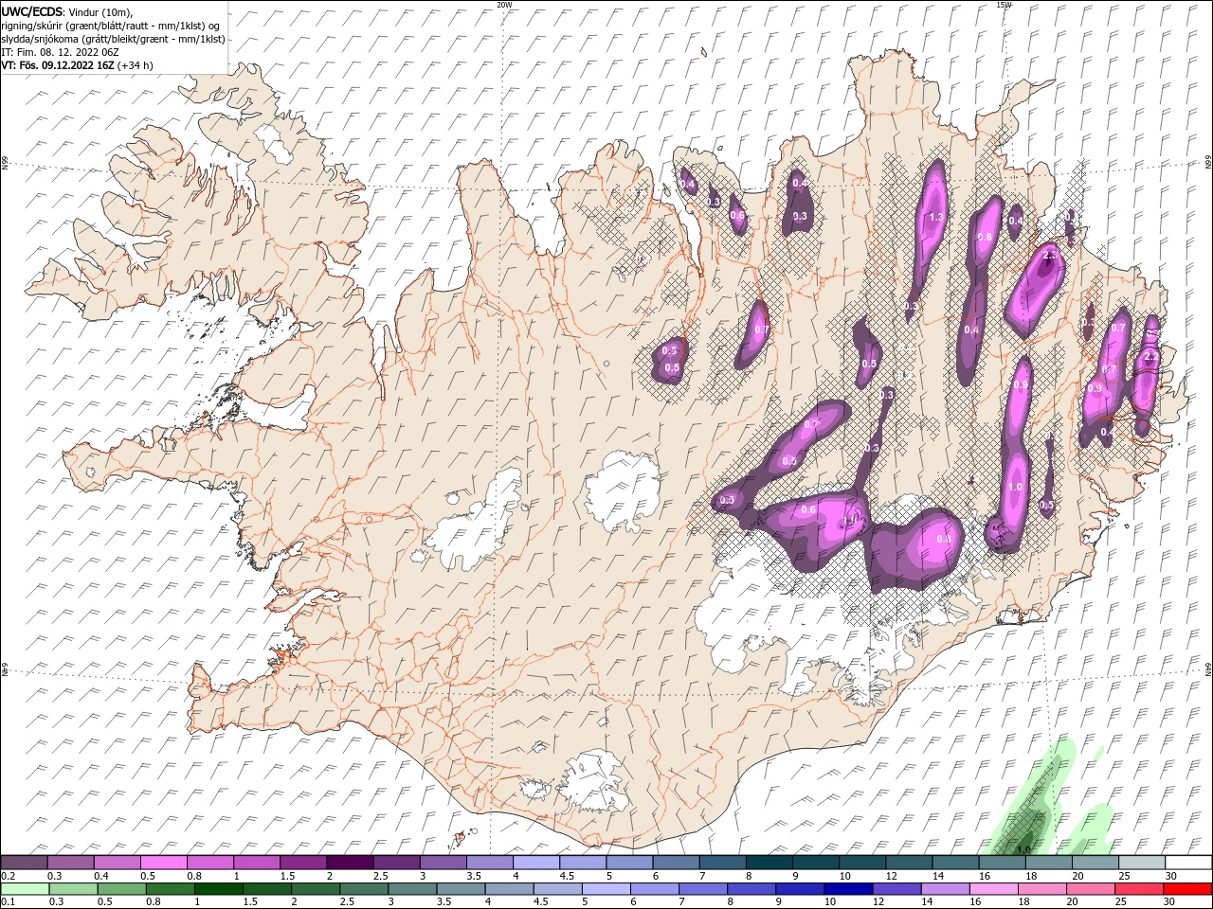Image resolution: width=1213 pixels, height=909 pixels.
Task: Click the upper legend swatch starting at 0.2
Action: (25, 862)
